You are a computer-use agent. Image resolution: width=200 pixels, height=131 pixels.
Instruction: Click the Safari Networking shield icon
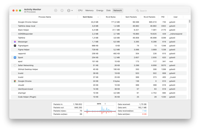point(15,65)
